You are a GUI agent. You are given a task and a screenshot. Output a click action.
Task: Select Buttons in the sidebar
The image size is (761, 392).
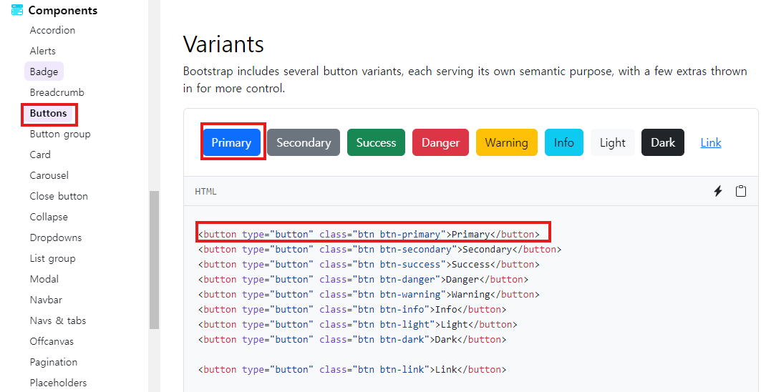coord(48,113)
